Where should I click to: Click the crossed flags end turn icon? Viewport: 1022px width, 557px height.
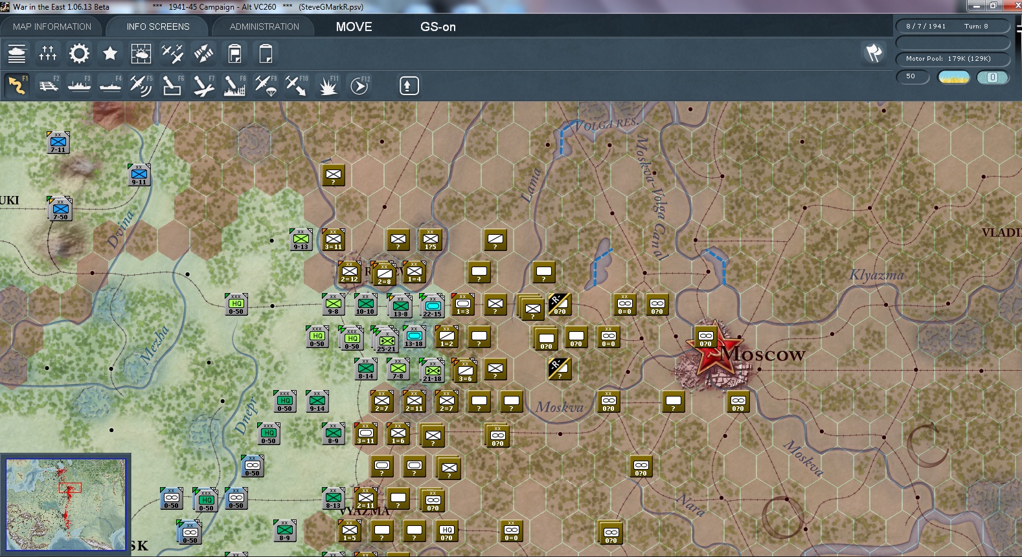[x=874, y=53]
